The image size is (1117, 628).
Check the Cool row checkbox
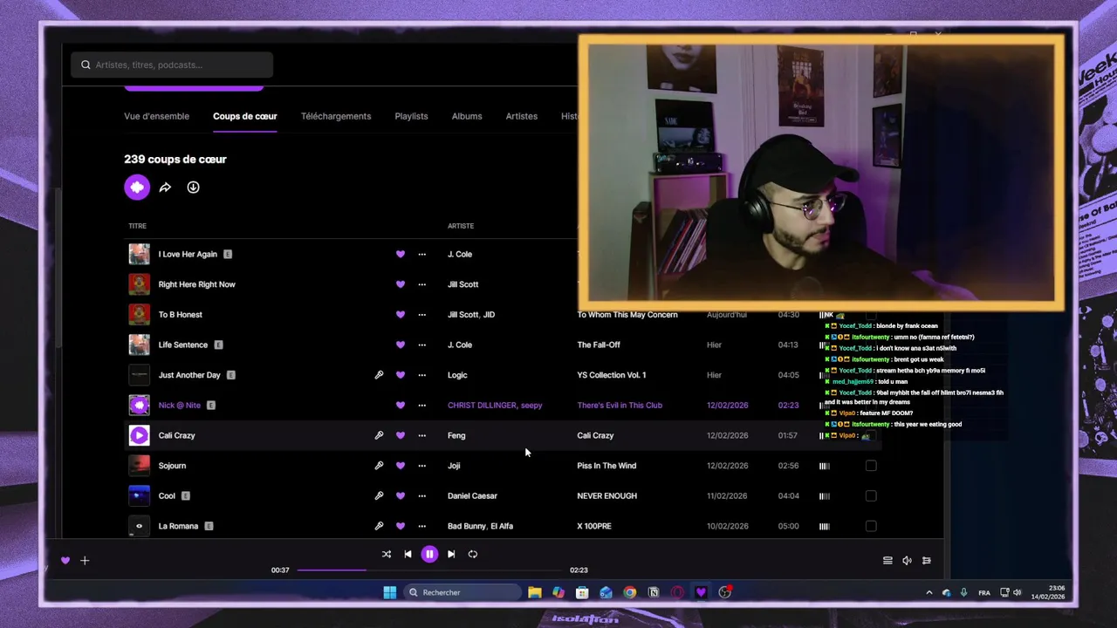(871, 495)
